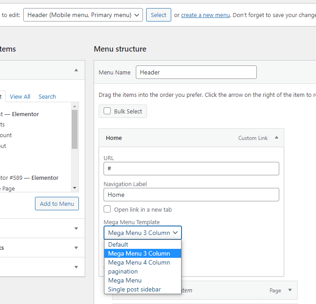
Task: Switch to the Search tab
Action: pos(47,96)
